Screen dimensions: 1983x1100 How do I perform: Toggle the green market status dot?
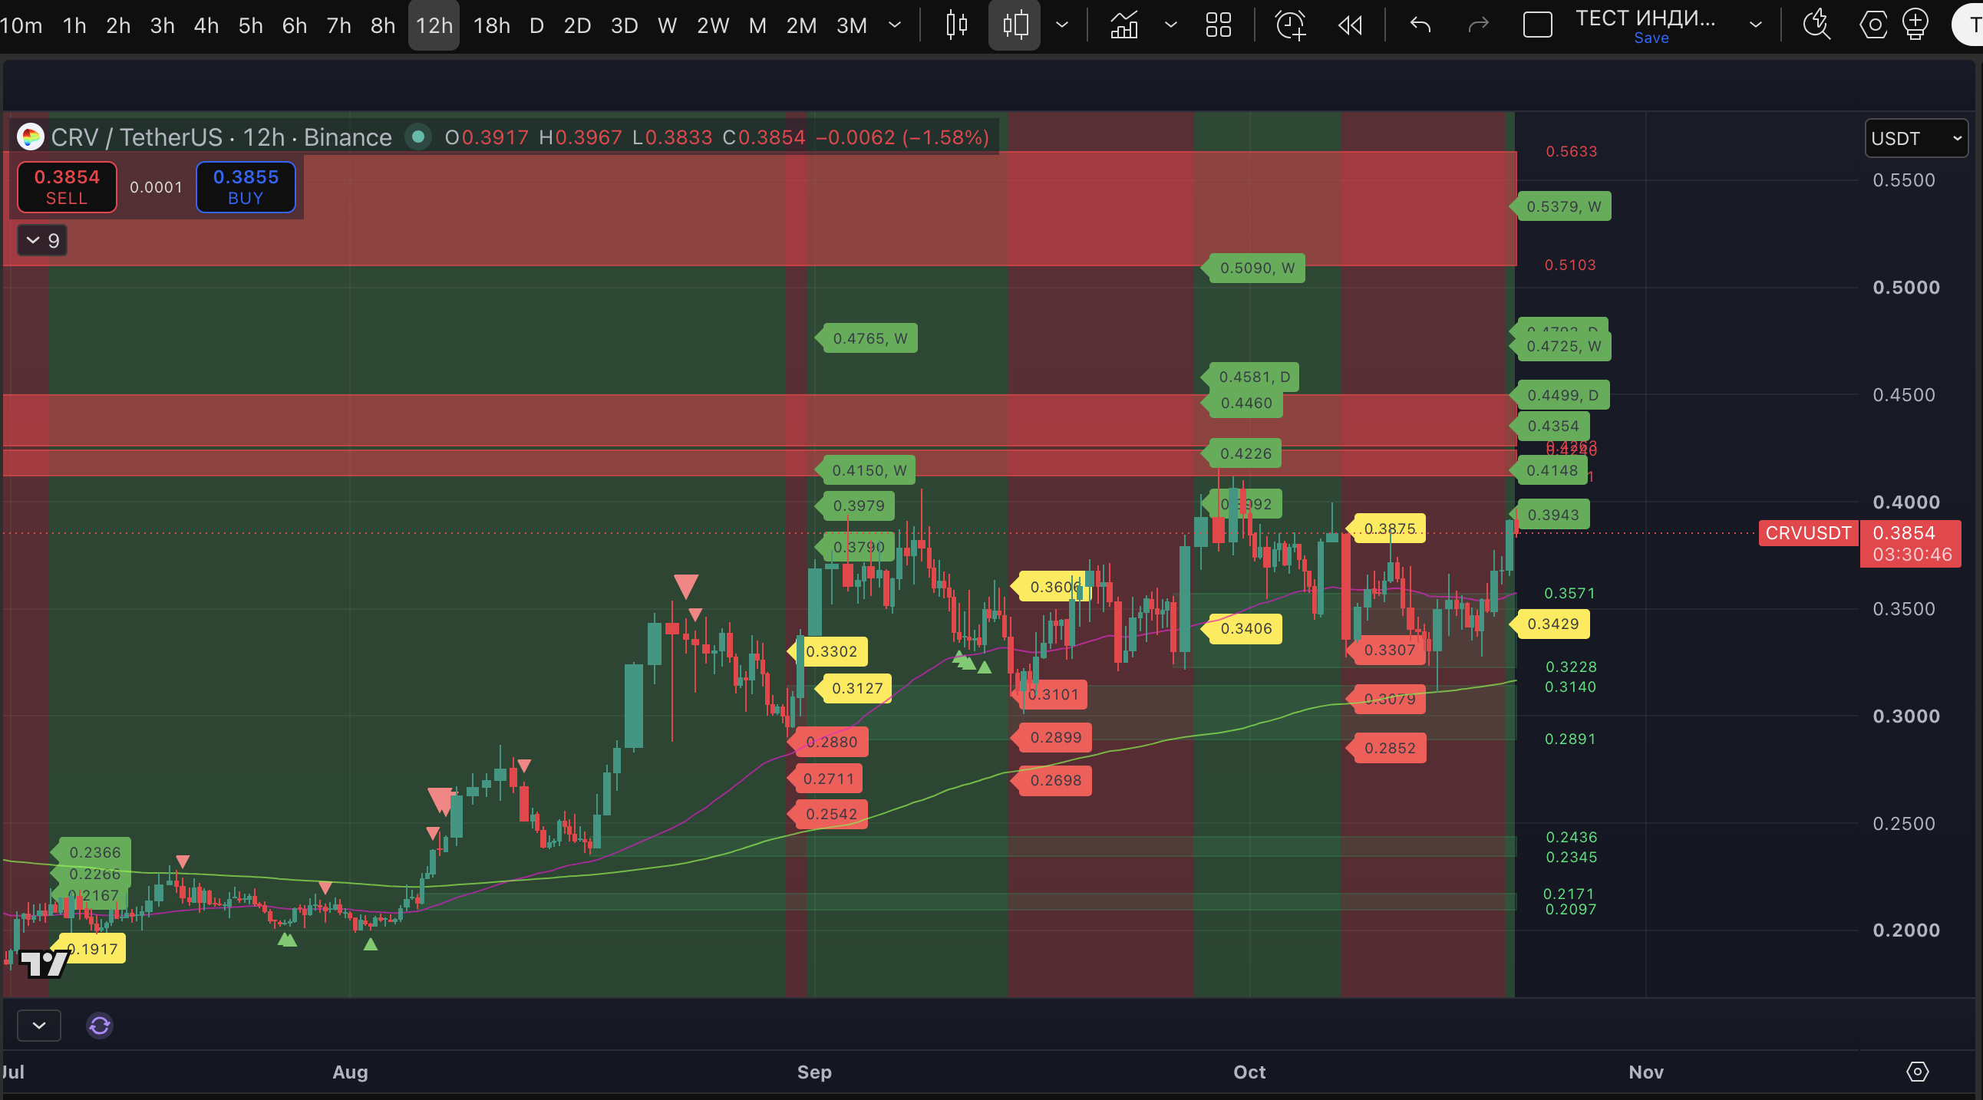coord(418,137)
